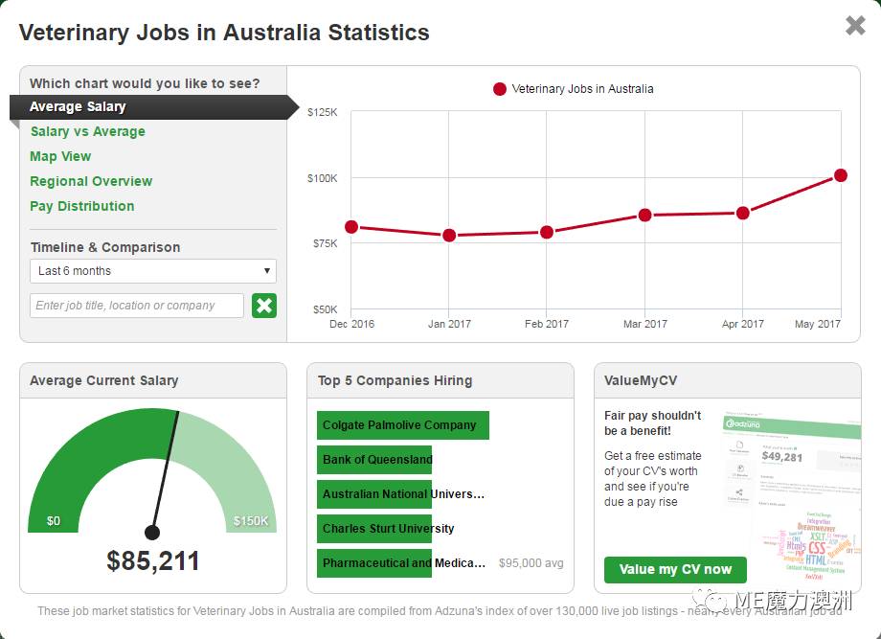Open the Last 6 months timeline dropdown
The height and width of the screenshot is (639, 881).
tap(153, 271)
